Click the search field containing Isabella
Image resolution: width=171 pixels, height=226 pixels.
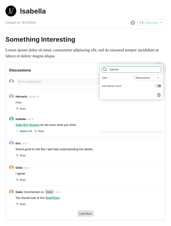point(134,69)
